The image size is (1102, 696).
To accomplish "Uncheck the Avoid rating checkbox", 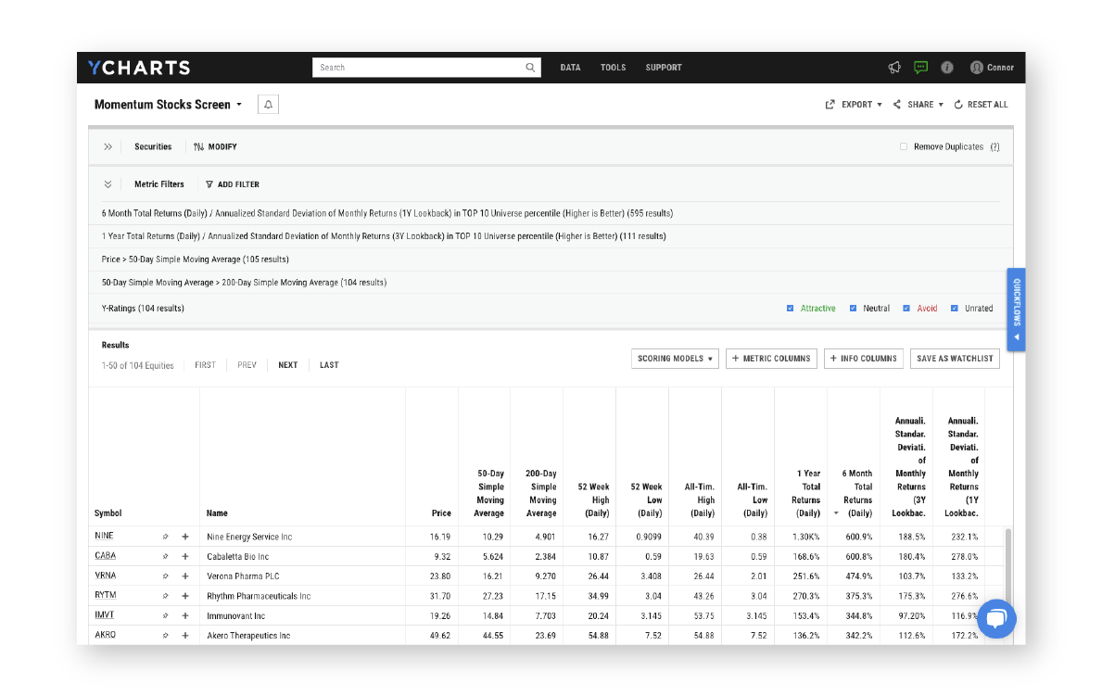I will (906, 308).
